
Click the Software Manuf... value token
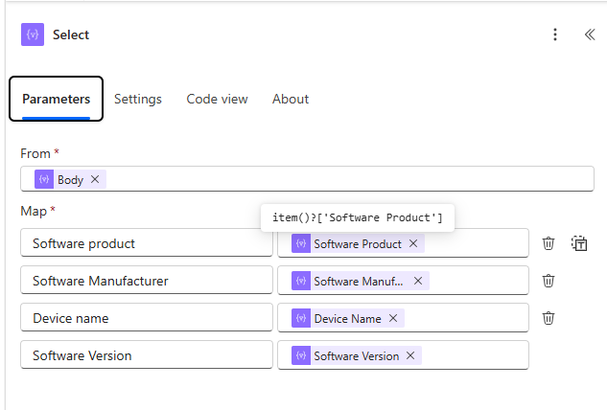360,281
